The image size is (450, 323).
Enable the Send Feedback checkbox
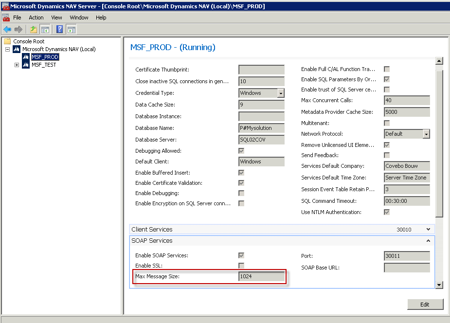387,155
